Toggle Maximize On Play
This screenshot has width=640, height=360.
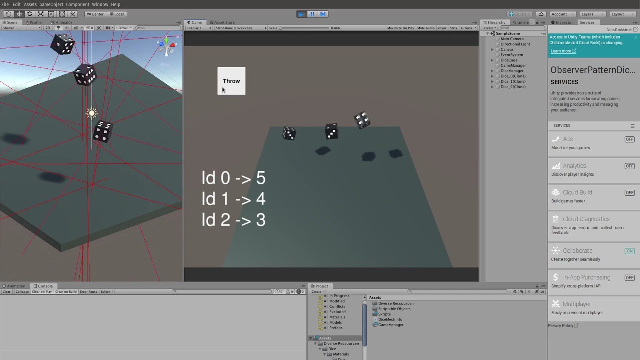(400, 28)
